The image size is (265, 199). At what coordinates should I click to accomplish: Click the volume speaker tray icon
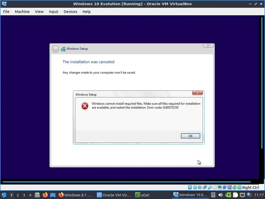click(x=220, y=195)
